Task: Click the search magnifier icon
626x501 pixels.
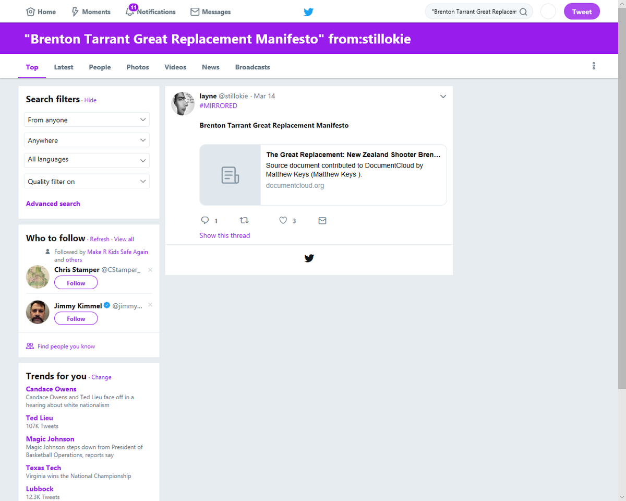Action: click(x=523, y=11)
